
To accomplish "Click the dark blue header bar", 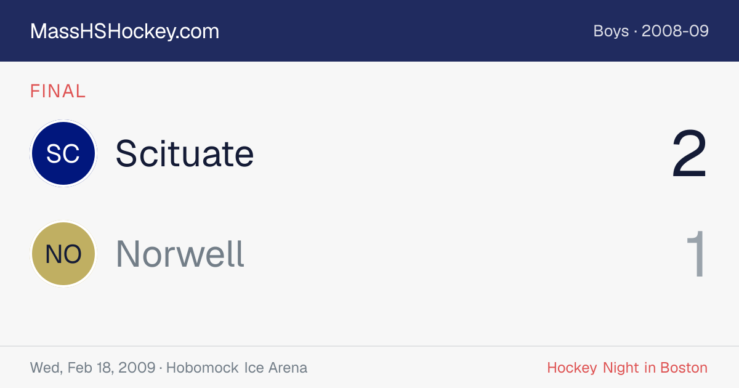I will click(369, 31).
